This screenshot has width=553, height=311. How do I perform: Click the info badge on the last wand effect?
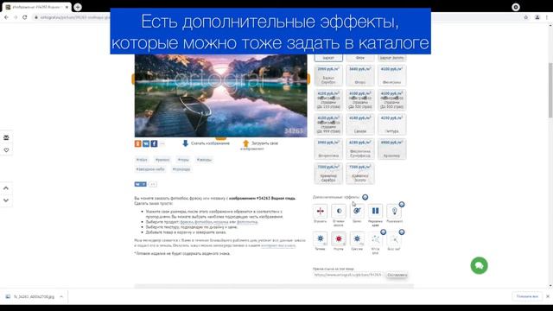(401, 232)
